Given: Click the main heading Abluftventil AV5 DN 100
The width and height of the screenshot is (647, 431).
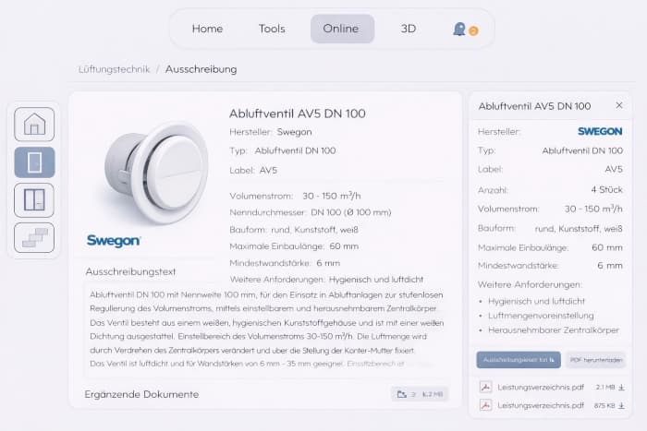Looking at the screenshot, I should tap(297, 114).
